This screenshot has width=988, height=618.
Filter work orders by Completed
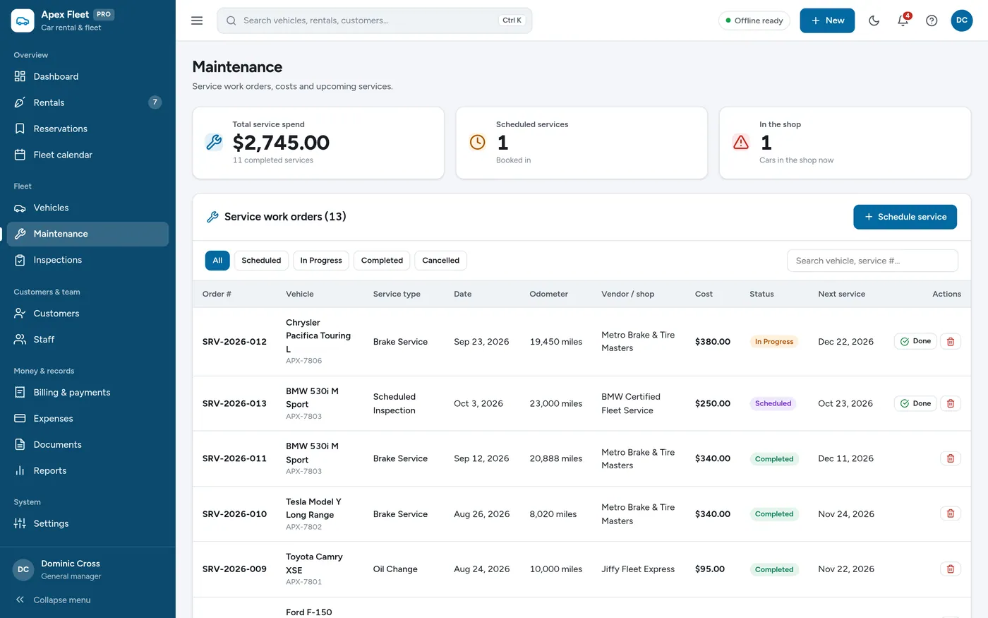(382, 261)
